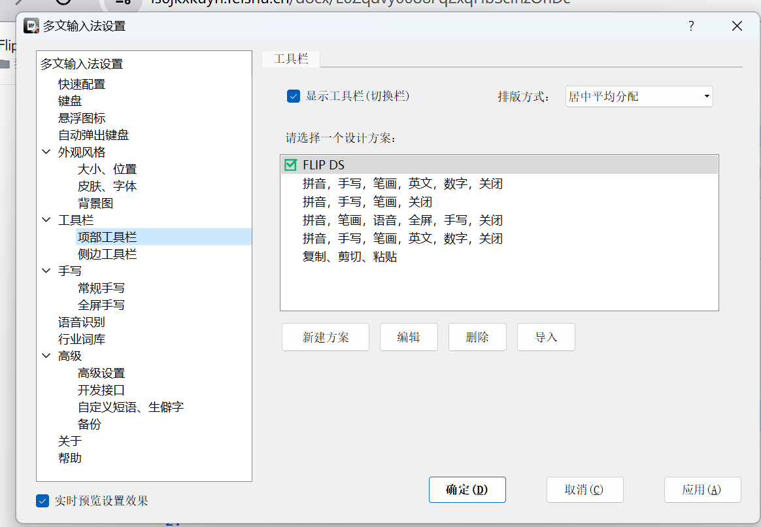Select 侧边工具栏 in the tree
This screenshot has width=761, height=527.
107,254
